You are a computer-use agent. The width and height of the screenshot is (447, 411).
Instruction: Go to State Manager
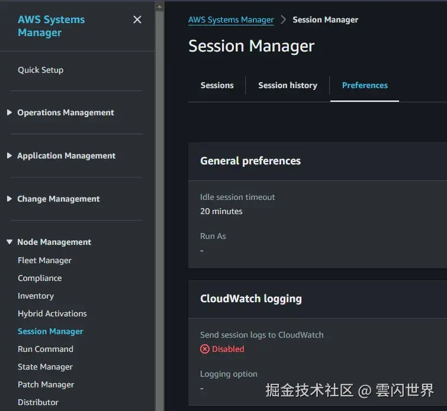pyautogui.click(x=45, y=367)
